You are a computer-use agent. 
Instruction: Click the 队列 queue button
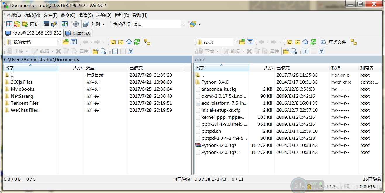[92, 24]
